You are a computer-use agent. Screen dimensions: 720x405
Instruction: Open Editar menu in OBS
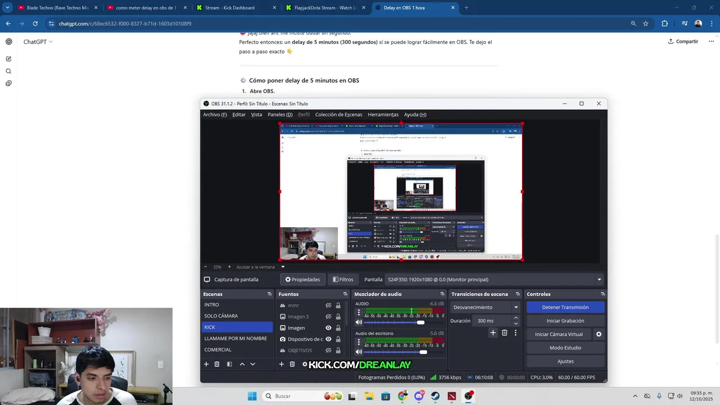pos(239,114)
